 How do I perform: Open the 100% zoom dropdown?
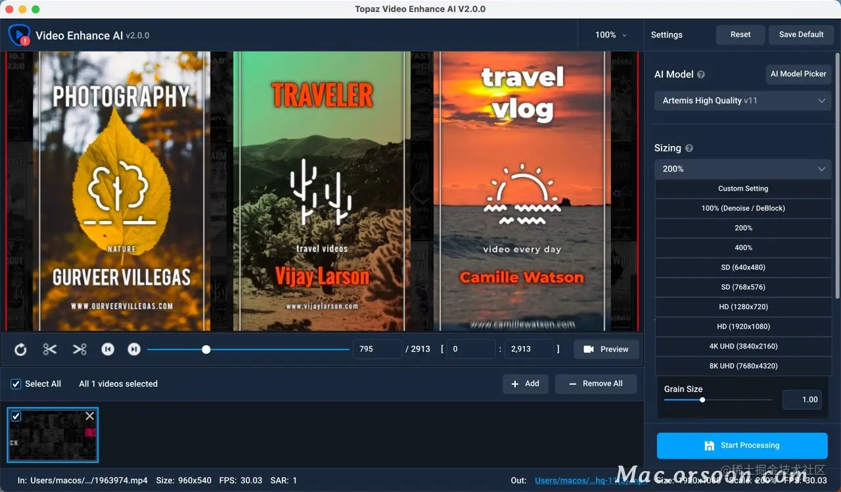(610, 35)
